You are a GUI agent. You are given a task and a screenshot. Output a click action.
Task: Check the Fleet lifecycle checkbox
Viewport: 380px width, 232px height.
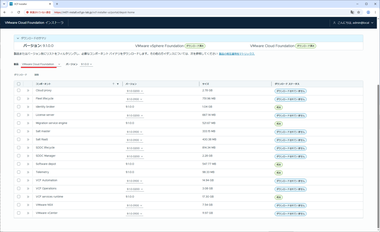pos(19,99)
